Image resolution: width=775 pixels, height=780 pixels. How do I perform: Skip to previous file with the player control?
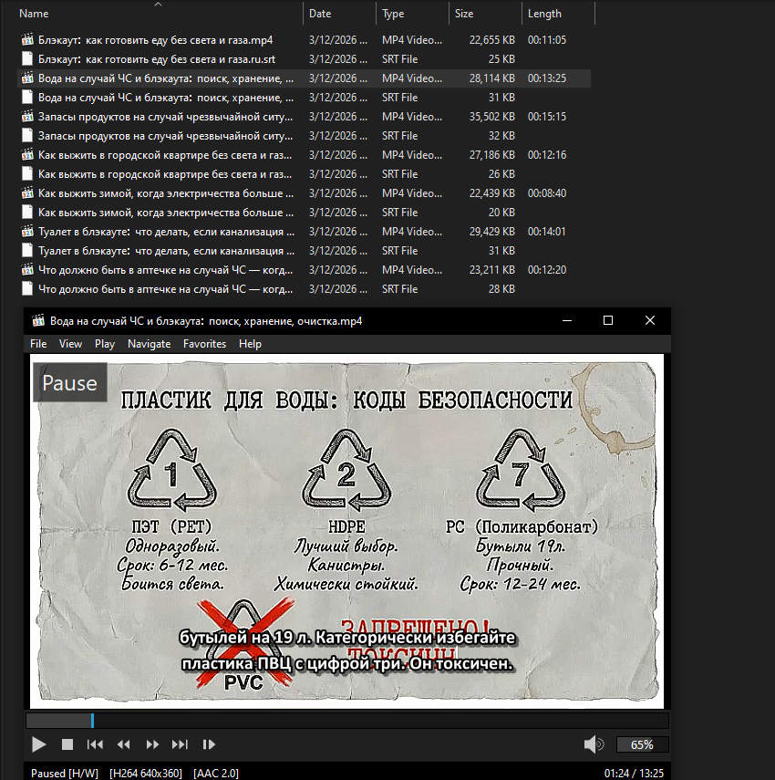(x=95, y=744)
